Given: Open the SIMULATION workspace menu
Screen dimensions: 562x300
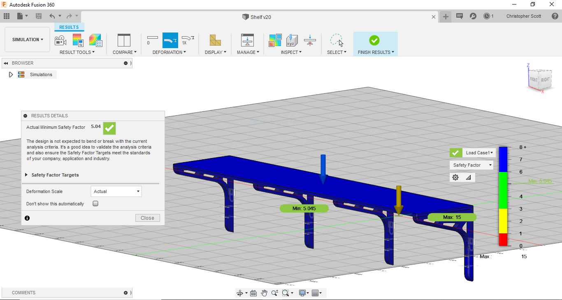Looking at the screenshot, I should (28, 40).
